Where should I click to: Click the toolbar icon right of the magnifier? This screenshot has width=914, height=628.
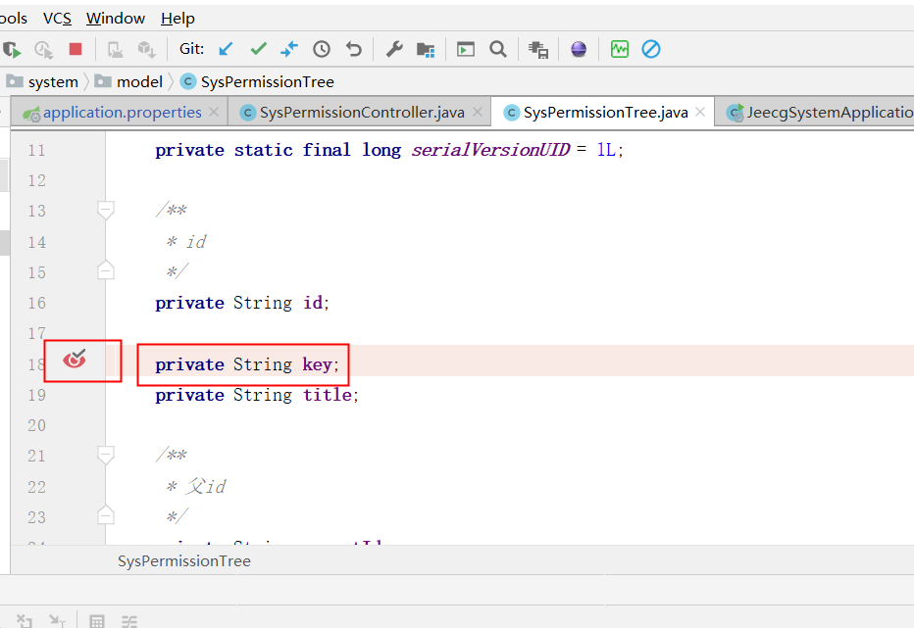point(538,50)
